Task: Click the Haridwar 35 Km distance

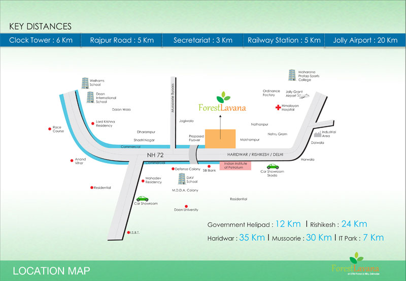Action: point(236,238)
